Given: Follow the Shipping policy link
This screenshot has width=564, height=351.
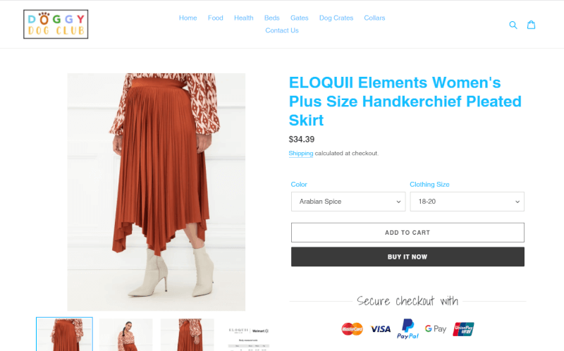Looking at the screenshot, I should [301, 153].
